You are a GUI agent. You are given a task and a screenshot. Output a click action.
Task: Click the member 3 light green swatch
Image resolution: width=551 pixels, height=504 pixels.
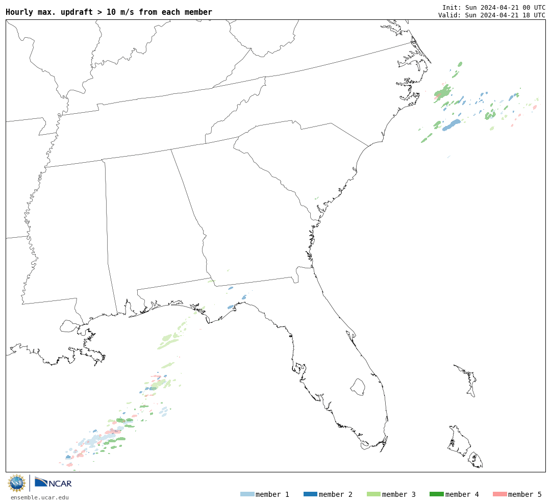click(373, 494)
